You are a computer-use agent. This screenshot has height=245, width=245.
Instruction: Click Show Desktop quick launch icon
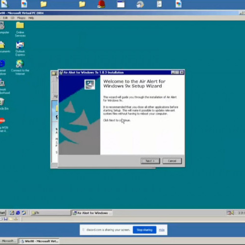12,213
